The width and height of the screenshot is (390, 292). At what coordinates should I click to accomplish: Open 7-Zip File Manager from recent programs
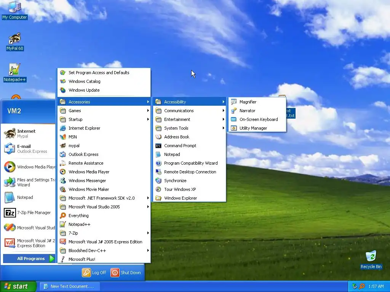pos(29,213)
